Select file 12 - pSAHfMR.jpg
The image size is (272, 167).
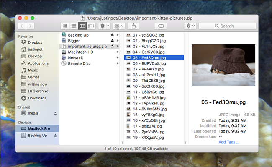[x=154, y=98]
